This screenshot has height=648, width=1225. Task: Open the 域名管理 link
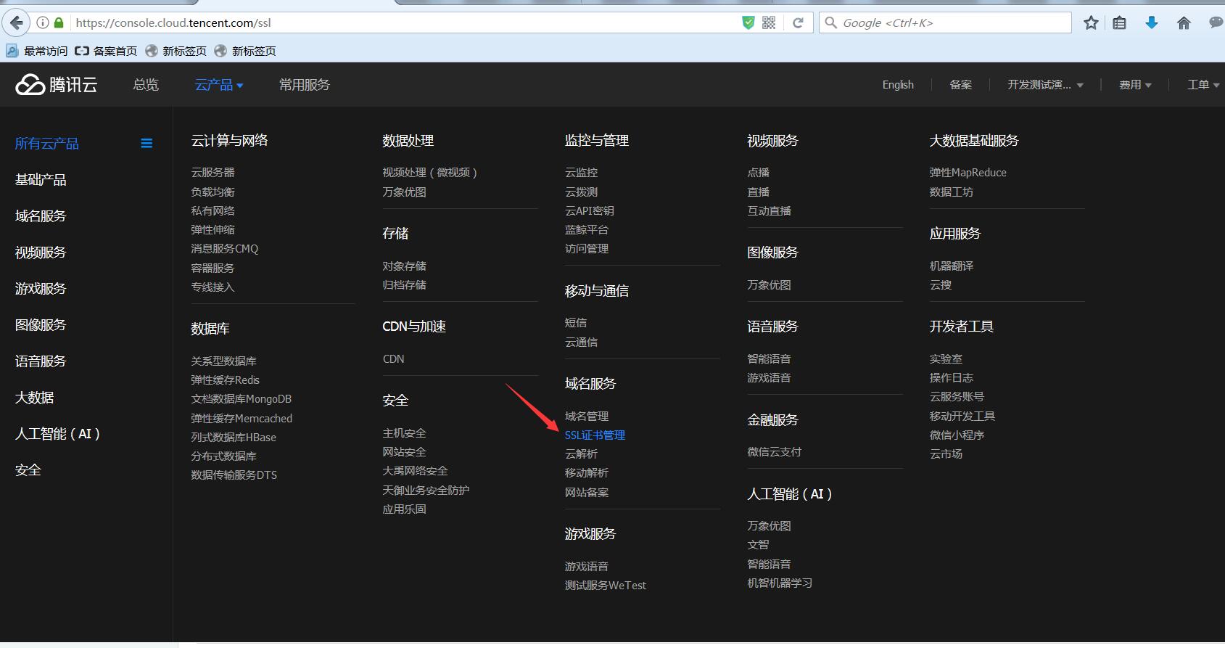coord(587,416)
